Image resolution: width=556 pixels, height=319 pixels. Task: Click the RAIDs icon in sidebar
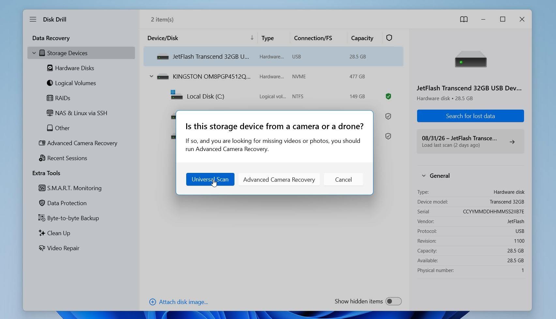click(x=50, y=98)
